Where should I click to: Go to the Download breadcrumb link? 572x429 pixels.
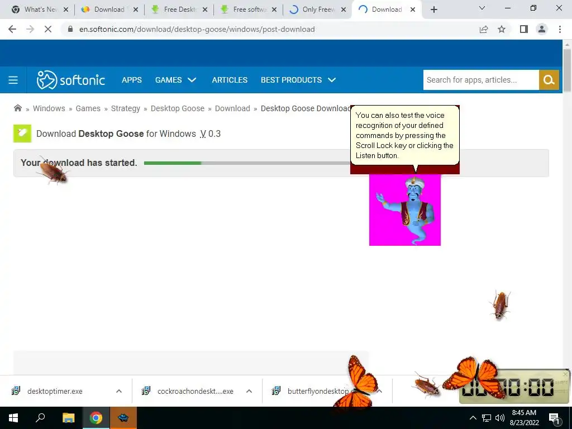point(232,108)
